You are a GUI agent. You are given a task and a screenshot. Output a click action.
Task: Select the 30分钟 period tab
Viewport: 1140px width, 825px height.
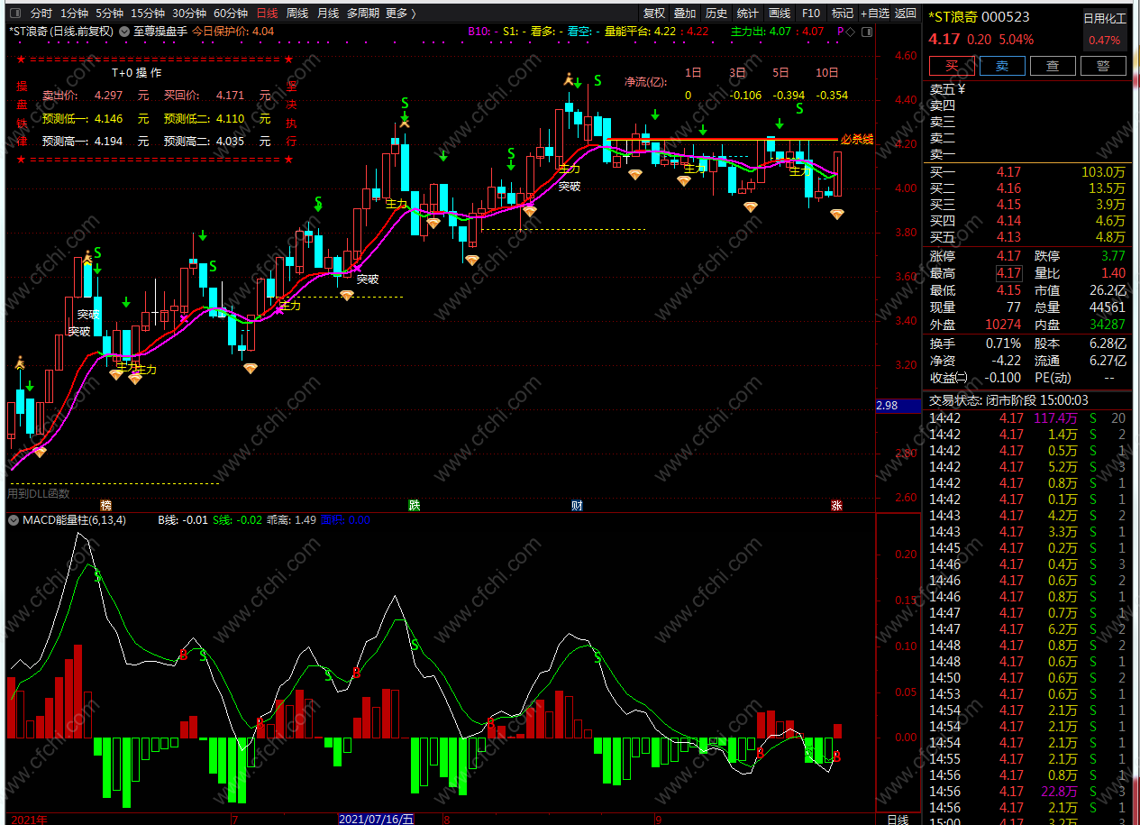point(189,14)
